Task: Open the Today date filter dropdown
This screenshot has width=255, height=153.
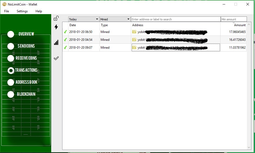Action: click(x=84, y=19)
